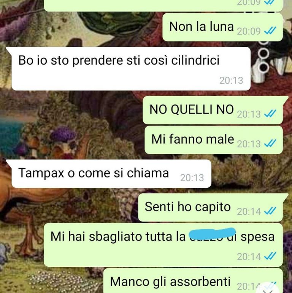Click the 20:13 timestamp on the cilindrici message
Screen dimensions: 292x293
coord(231,81)
